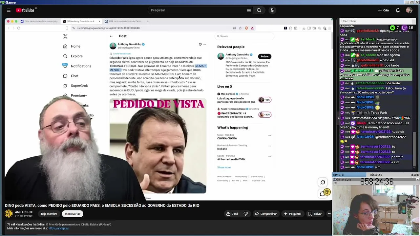This screenshot has height=236, width=420.
Task: Open the YouTube notifications bell
Action: click(x=398, y=10)
